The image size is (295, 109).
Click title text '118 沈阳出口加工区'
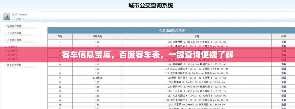pos(176,73)
